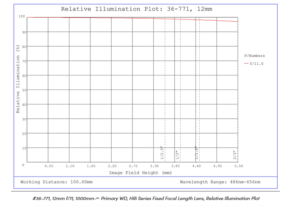The height and width of the screenshot is (206, 287).
Task: Click the 1/2.5" sensor size marker label
Action: tap(162, 153)
